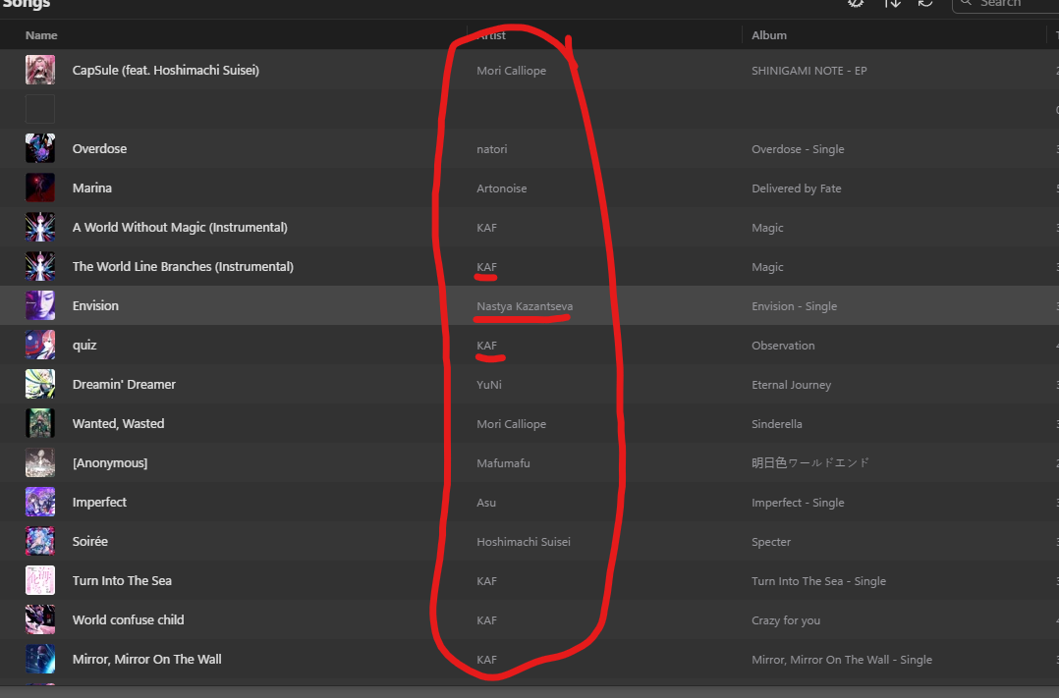
Task: Open artist link Nastya Kazantseva
Action: (524, 305)
